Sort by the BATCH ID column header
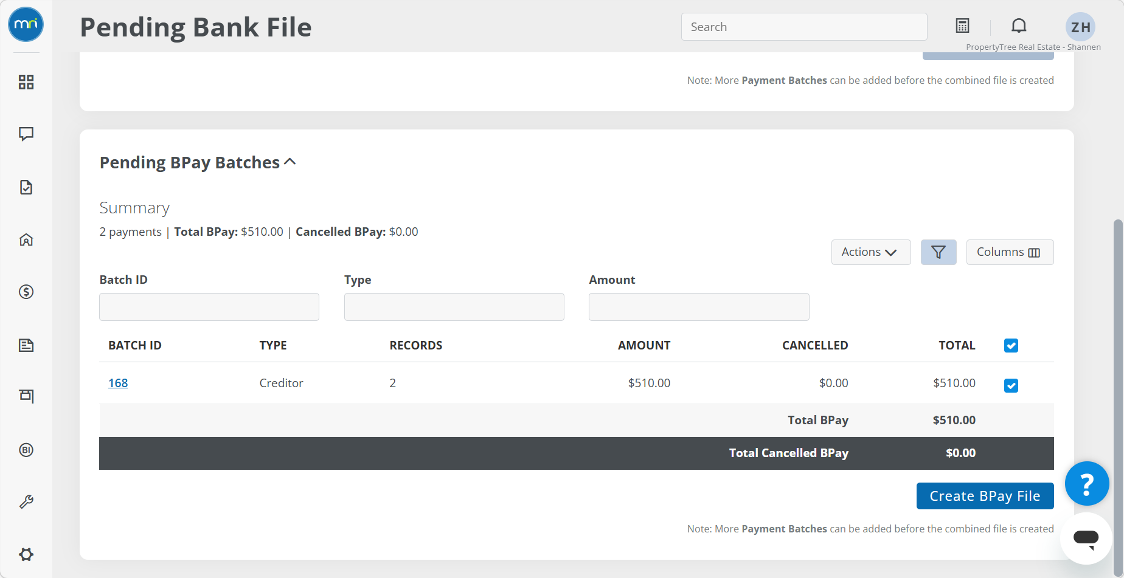This screenshot has height=578, width=1124. click(x=135, y=345)
